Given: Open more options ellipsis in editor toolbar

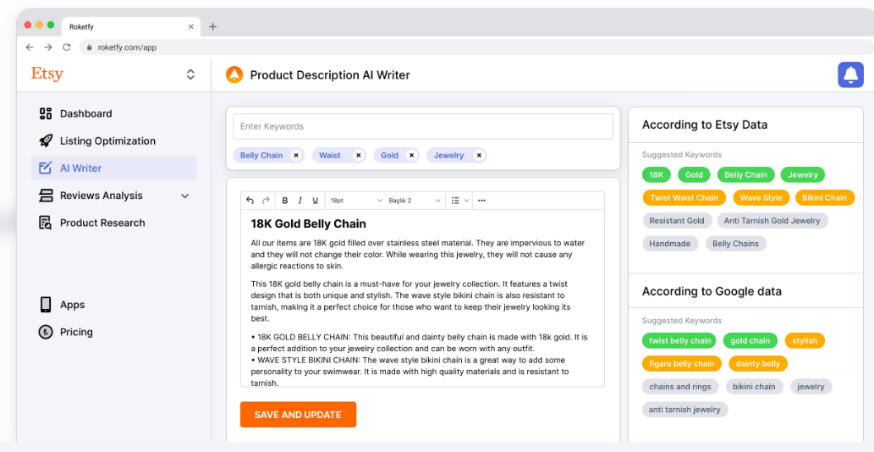Looking at the screenshot, I should (482, 201).
